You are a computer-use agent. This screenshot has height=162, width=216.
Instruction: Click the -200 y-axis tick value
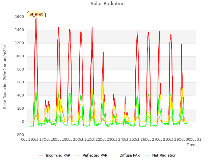click(x=20, y=135)
